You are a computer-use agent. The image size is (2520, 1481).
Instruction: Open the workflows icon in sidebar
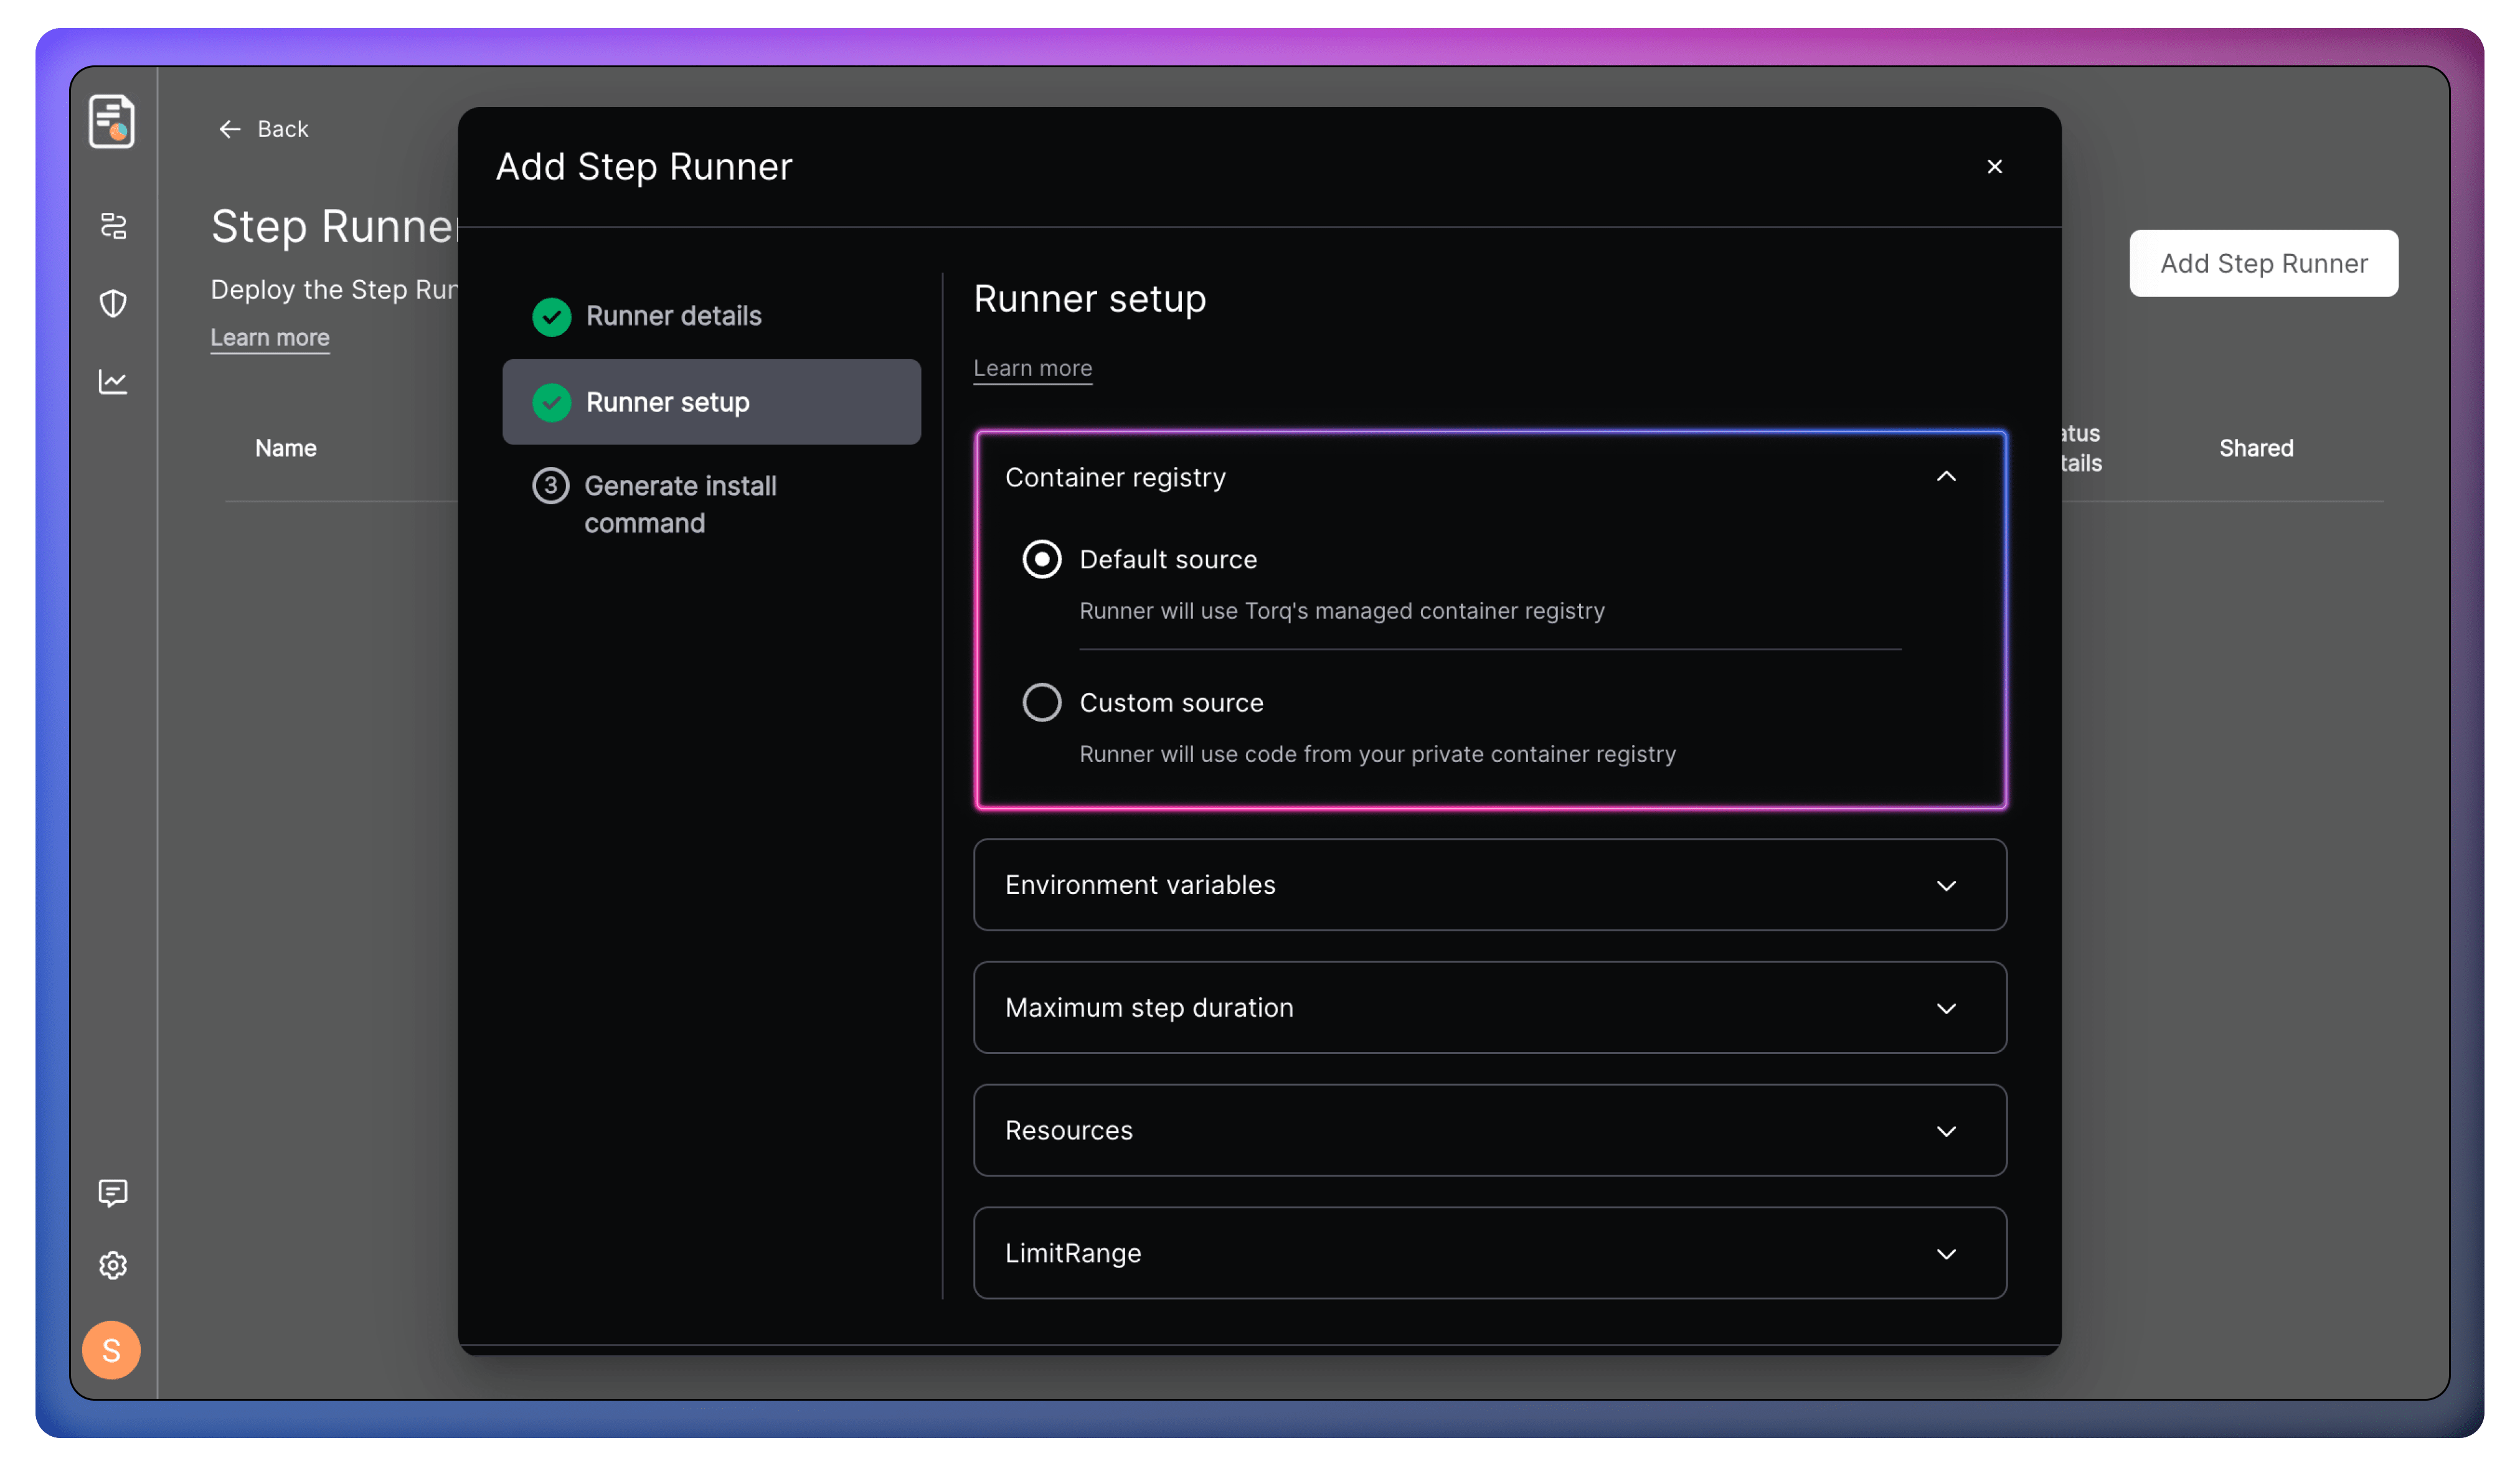(x=113, y=226)
